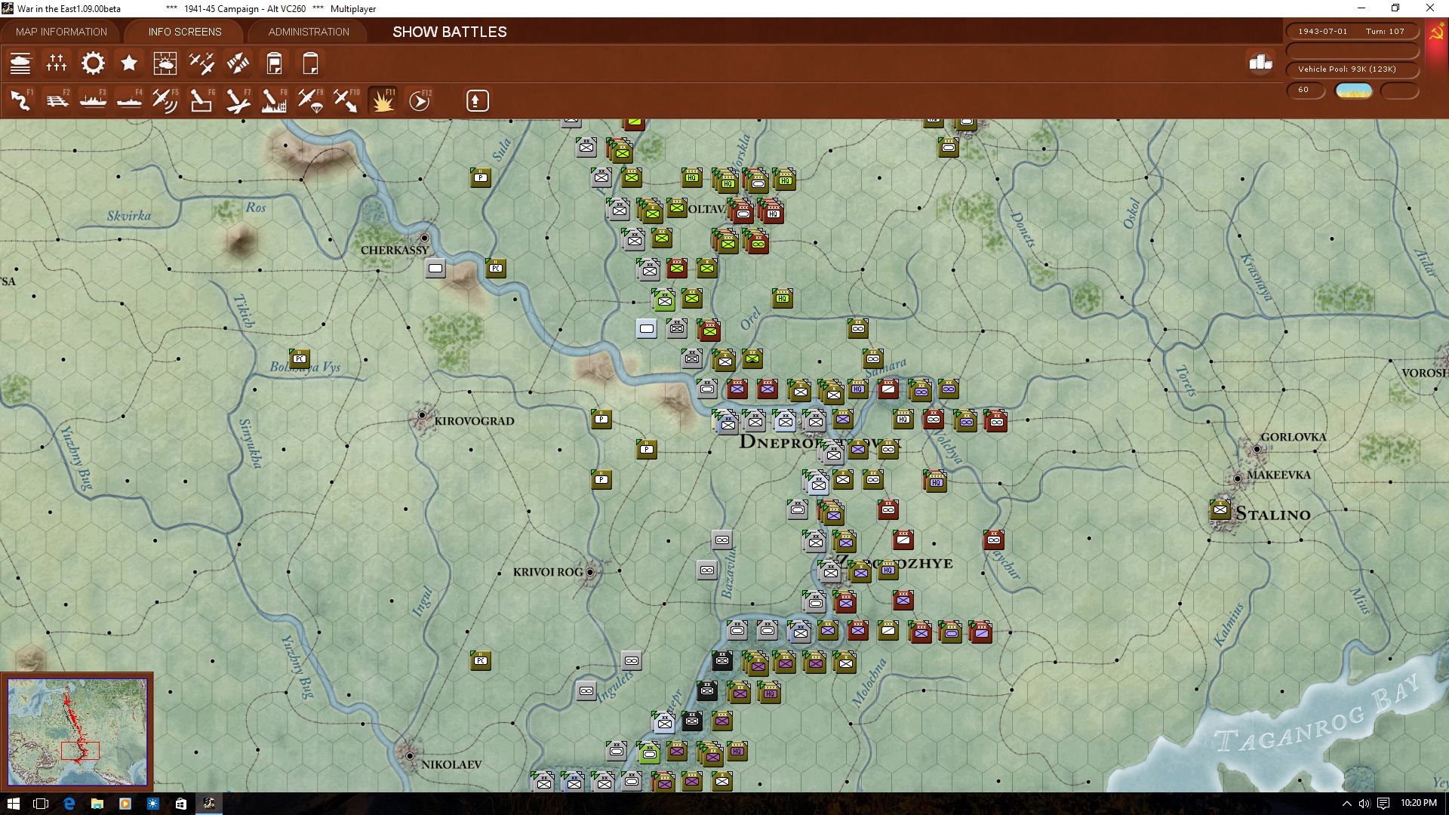Switch to the INFO SCREENS tab
Image resolution: width=1449 pixels, height=815 pixels.
coord(185,32)
